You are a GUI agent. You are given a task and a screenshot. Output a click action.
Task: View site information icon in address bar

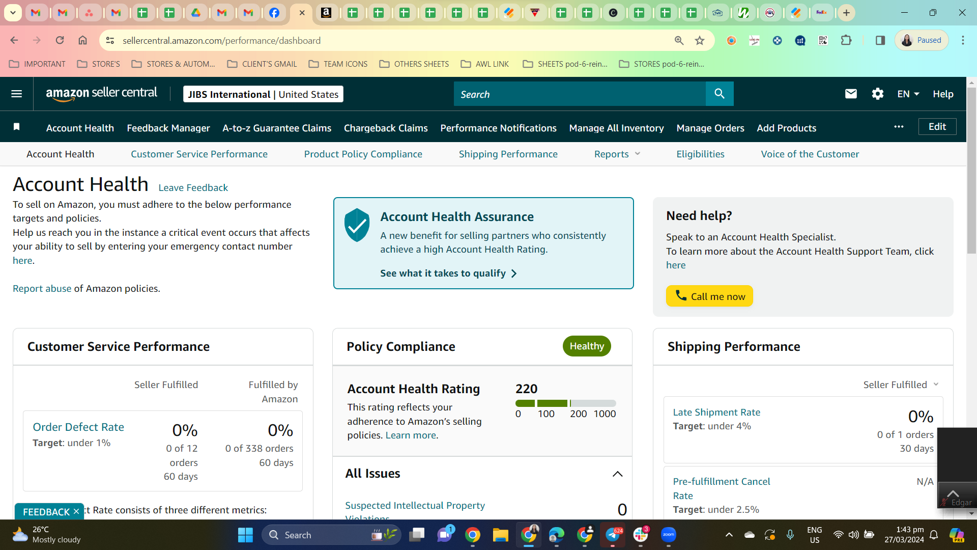[110, 40]
